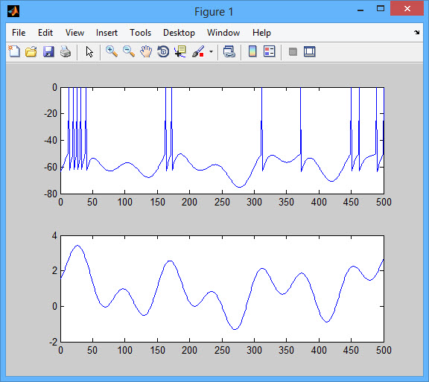Open the Tools menu
This screenshot has height=382, width=429.
tap(140, 33)
